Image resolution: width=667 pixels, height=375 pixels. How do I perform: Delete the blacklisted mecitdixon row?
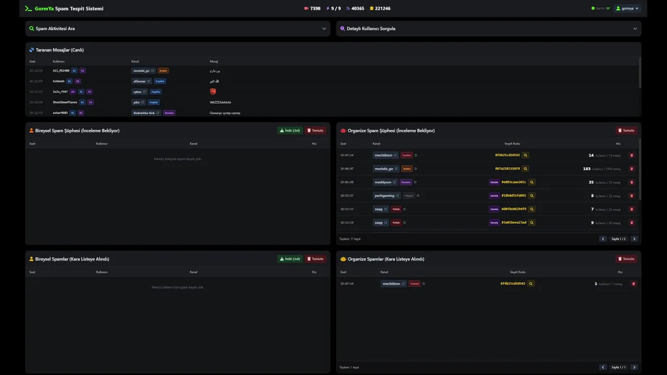(634, 284)
